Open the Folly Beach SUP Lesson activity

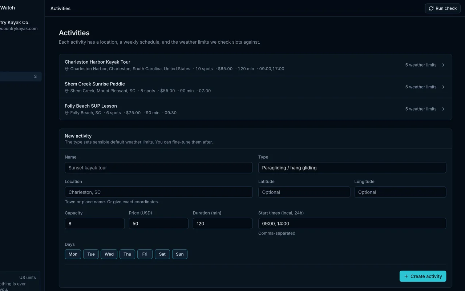point(255,109)
